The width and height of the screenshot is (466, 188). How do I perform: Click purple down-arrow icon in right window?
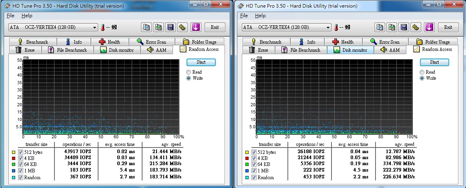429,27
